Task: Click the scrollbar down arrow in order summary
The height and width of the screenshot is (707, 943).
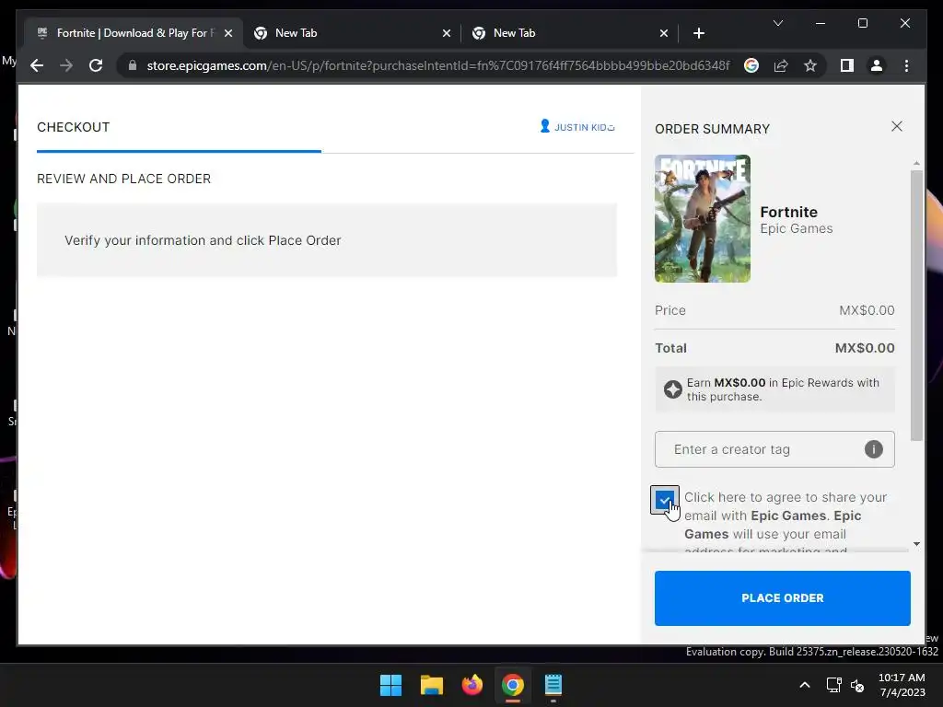Action: [x=916, y=543]
